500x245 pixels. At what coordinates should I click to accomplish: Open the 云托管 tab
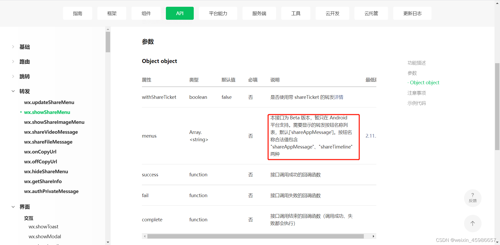click(371, 13)
